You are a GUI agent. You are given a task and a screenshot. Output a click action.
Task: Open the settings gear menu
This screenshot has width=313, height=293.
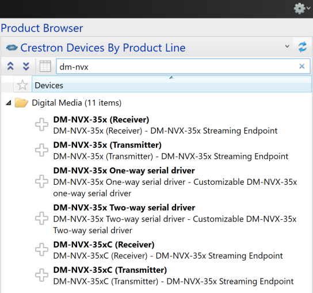point(302,9)
